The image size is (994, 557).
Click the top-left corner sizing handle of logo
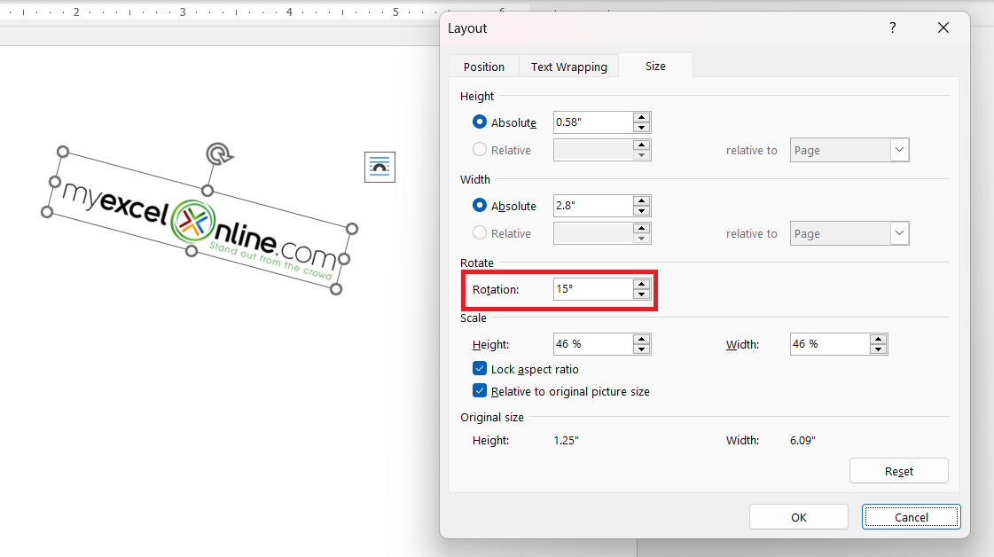tap(63, 152)
